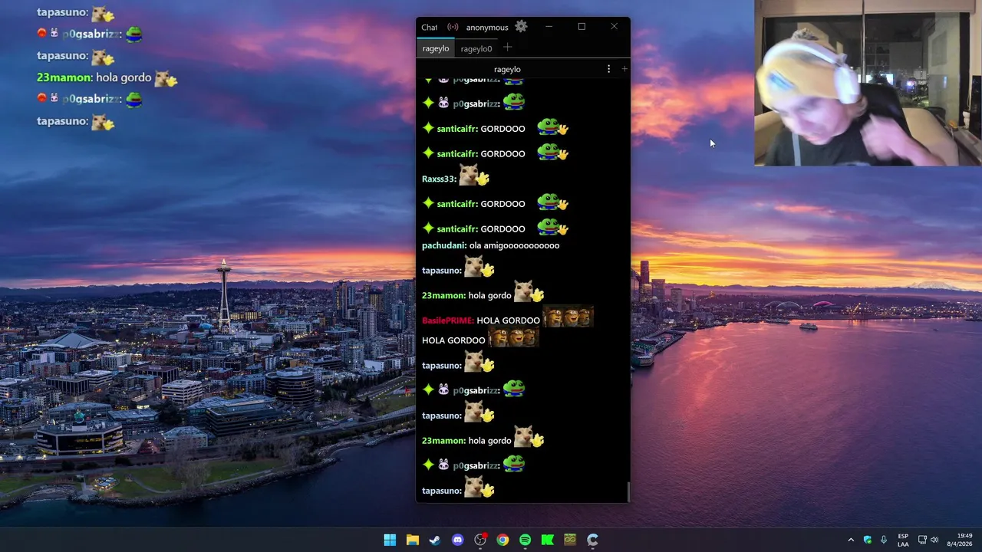Click the webcam feed thumbnail
The width and height of the screenshot is (982, 552).
(x=868, y=83)
